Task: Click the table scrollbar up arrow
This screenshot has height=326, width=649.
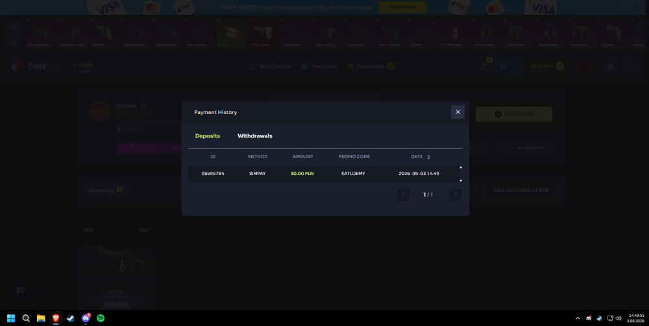Action: (x=461, y=167)
